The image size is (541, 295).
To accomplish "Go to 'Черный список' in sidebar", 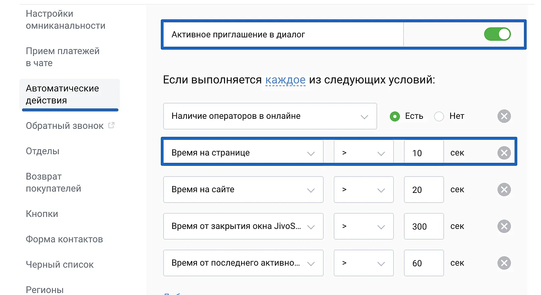I will click(x=60, y=265).
